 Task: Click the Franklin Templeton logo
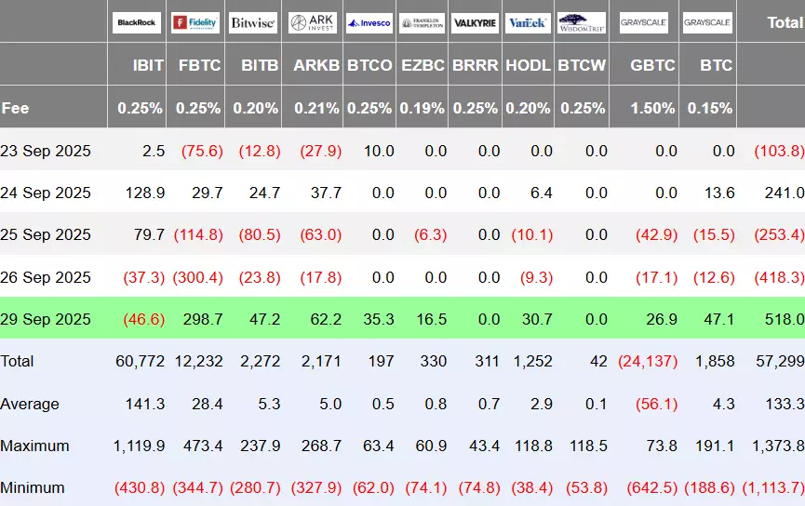(x=422, y=22)
